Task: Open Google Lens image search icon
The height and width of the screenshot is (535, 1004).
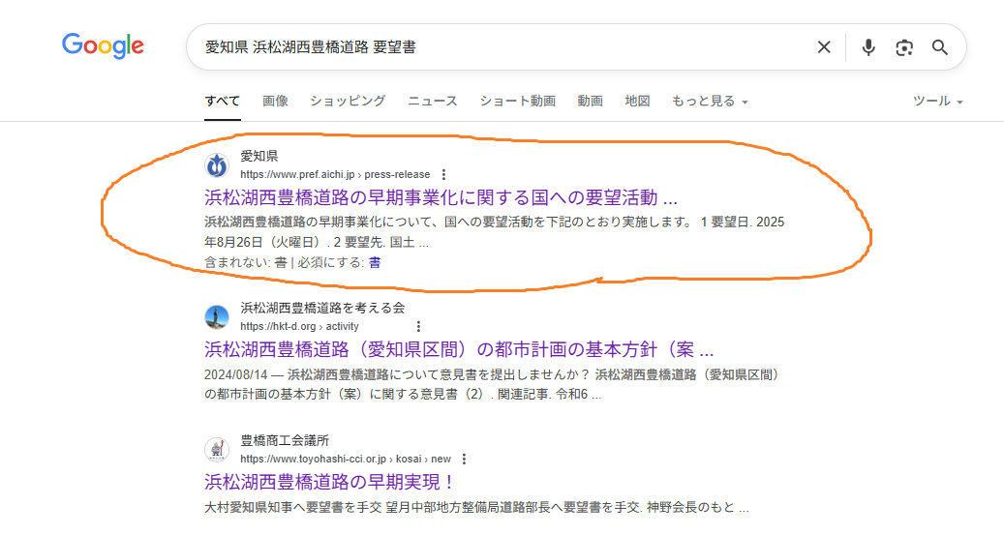Action: (x=904, y=47)
